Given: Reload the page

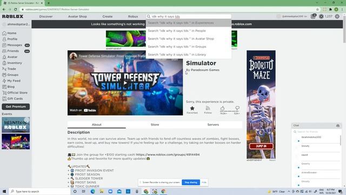Looking at the screenshot, I should 16,9.
